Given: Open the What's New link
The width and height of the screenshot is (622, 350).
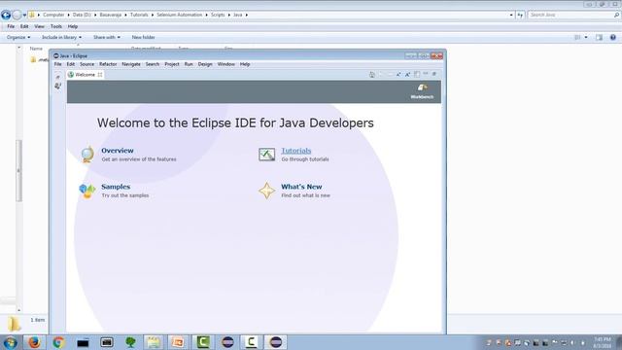Looking at the screenshot, I should pyautogui.click(x=301, y=187).
